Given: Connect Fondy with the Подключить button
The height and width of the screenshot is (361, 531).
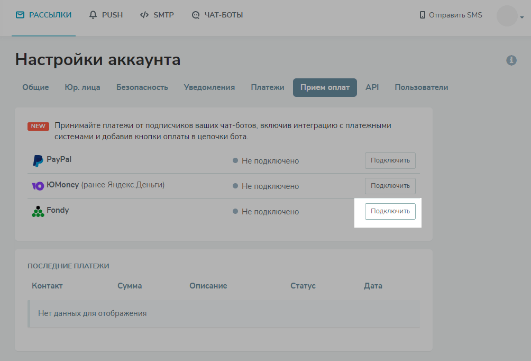Looking at the screenshot, I should (390, 211).
